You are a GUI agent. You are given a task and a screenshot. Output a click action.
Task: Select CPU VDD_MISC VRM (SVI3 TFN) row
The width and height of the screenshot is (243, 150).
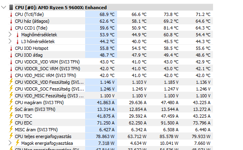coord(110,76)
